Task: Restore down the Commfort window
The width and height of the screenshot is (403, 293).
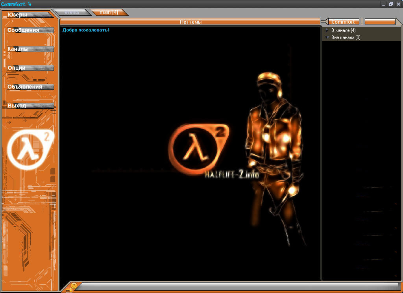Action: [391, 4]
